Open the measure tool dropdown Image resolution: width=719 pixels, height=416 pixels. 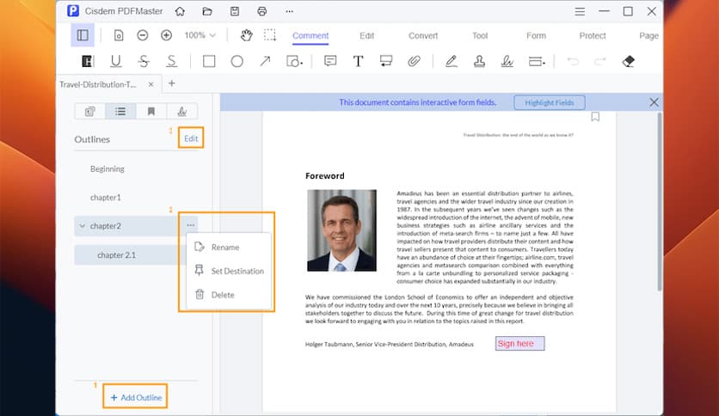coord(537,61)
